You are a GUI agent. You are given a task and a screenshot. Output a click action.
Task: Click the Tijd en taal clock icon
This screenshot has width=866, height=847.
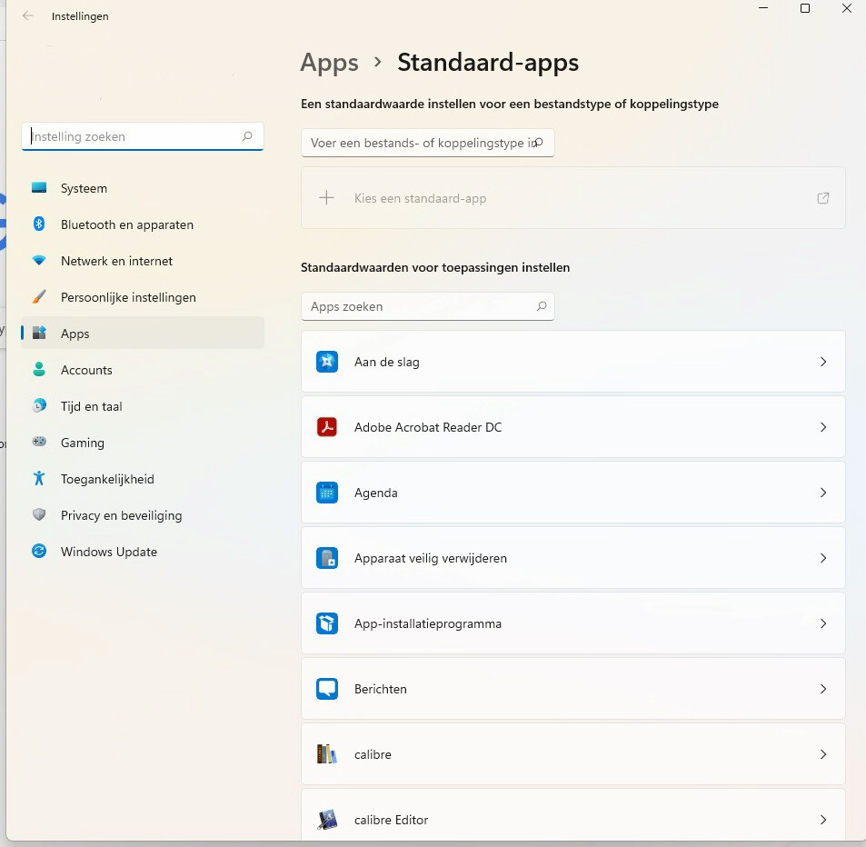pyautogui.click(x=39, y=405)
